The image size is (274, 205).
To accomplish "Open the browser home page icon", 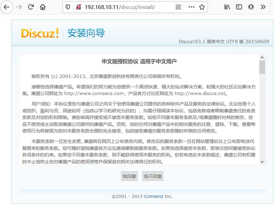I will [x=43, y=7].
